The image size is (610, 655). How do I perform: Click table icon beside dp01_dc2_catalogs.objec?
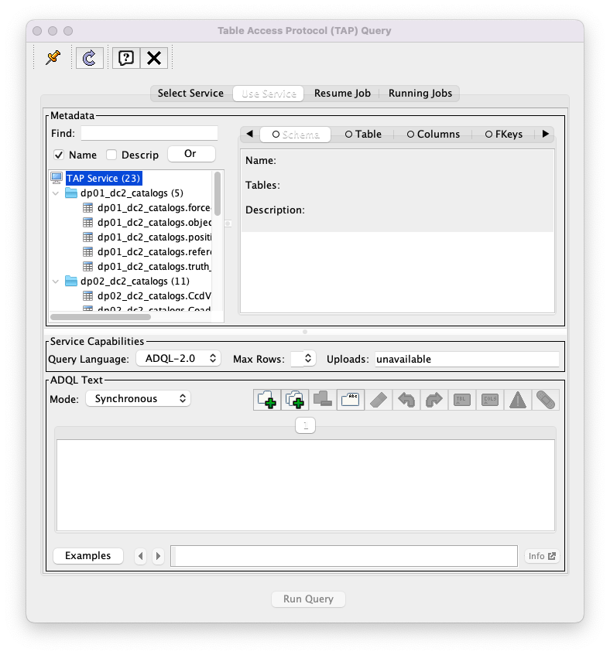tap(87, 222)
